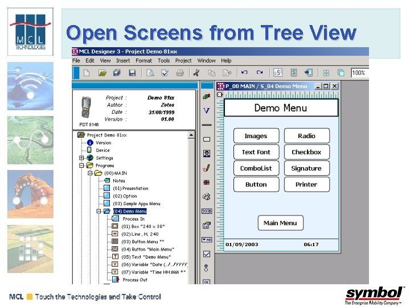Image resolution: width=410 pixels, height=307 pixels.
Task: Click the cascade windows toolbar icon
Action: pos(341,73)
